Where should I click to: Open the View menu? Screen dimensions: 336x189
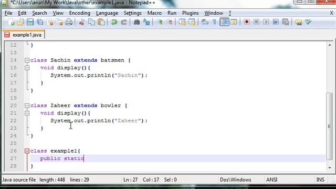(x=58, y=13)
